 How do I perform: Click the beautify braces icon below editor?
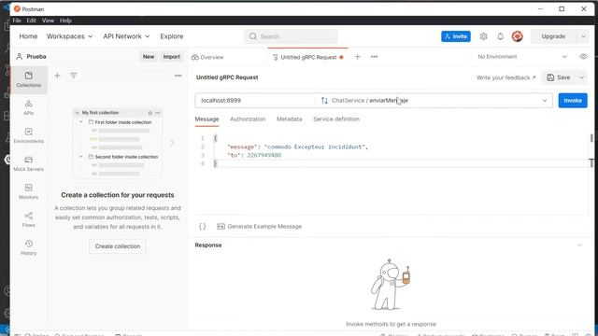coord(203,226)
